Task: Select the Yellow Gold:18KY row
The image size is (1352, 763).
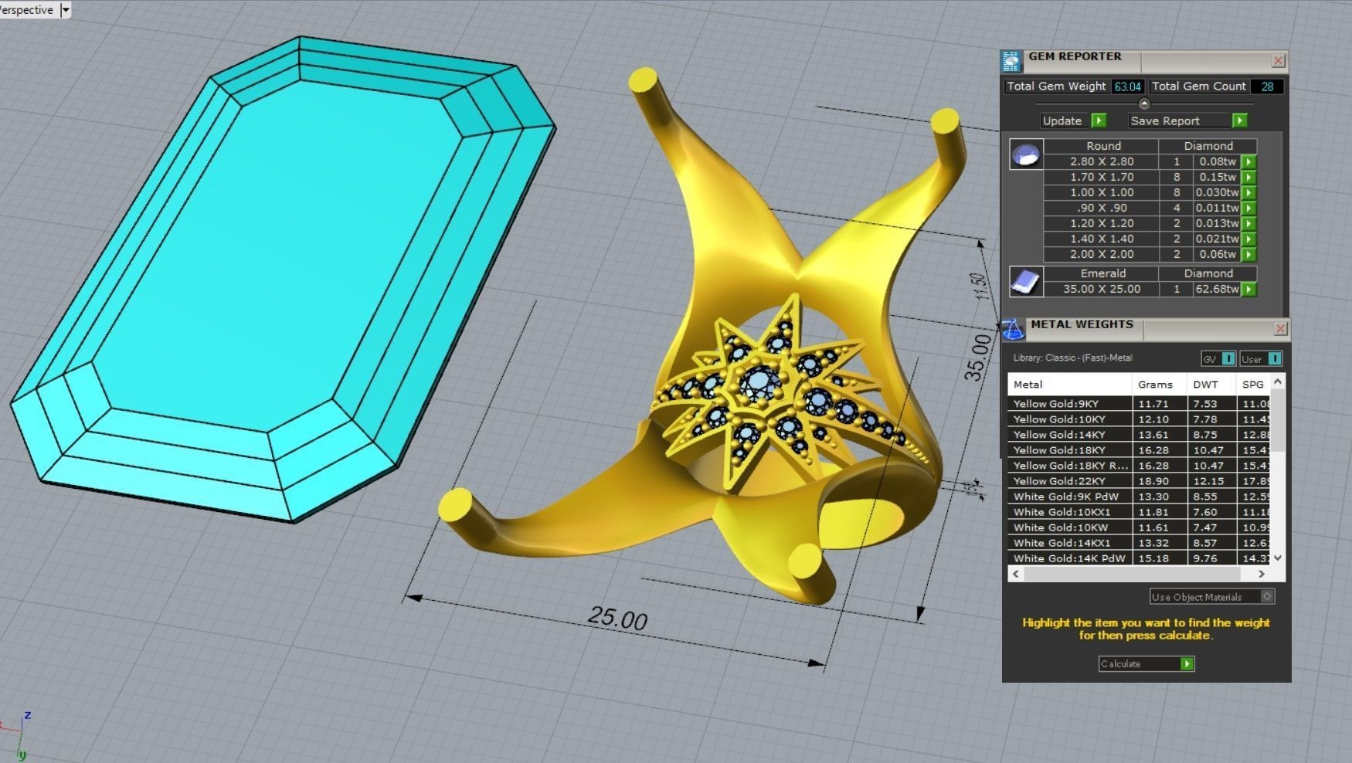Action: pyautogui.click(x=1139, y=449)
